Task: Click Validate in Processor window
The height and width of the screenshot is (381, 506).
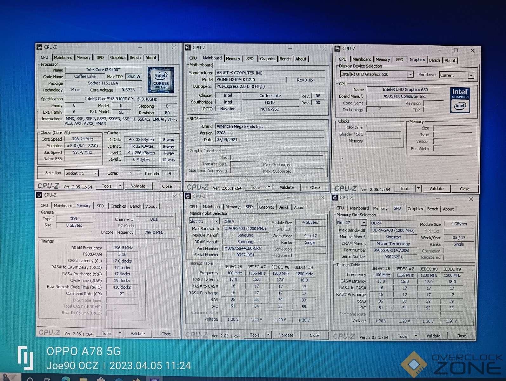Action: (x=138, y=186)
